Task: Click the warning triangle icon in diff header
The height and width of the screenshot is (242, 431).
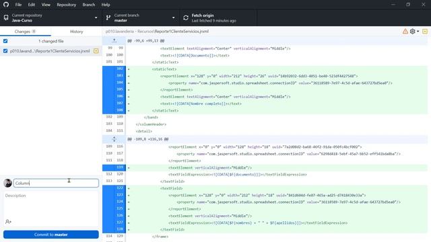Action: 405,32
